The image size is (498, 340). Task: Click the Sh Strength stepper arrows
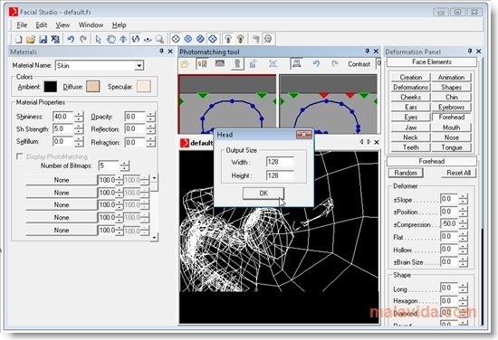pyautogui.click(x=79, y=128)
